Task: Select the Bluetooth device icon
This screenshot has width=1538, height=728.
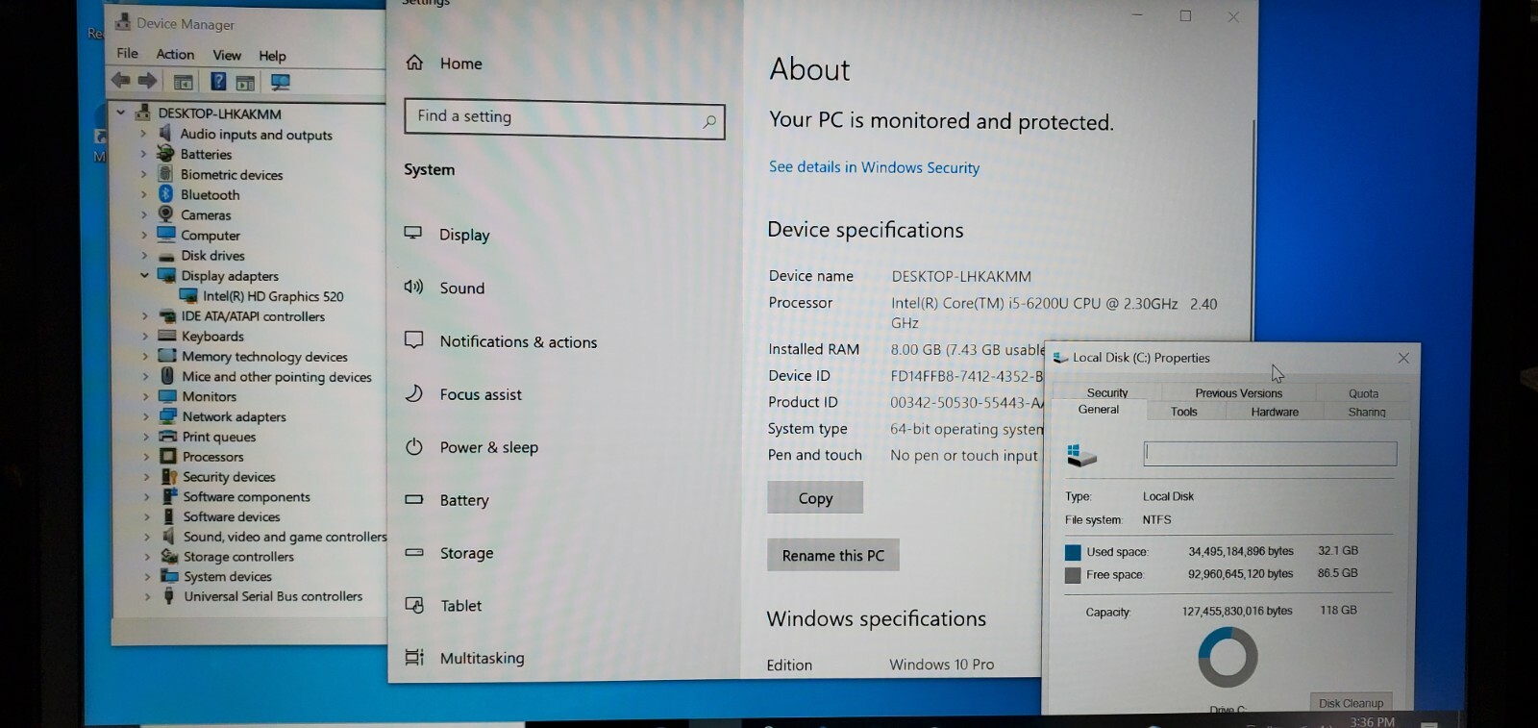Action: click(x=166, y=194)
